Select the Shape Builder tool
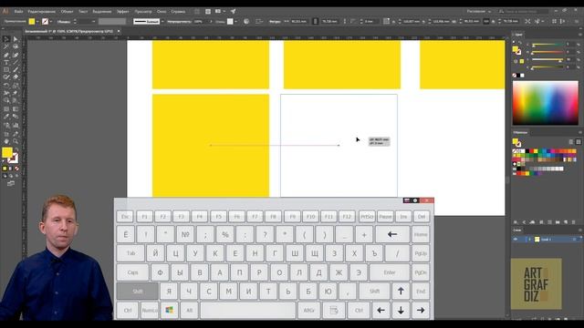This screenshot has height=328, width=584. pyautogui.click(x=6, y=100)
